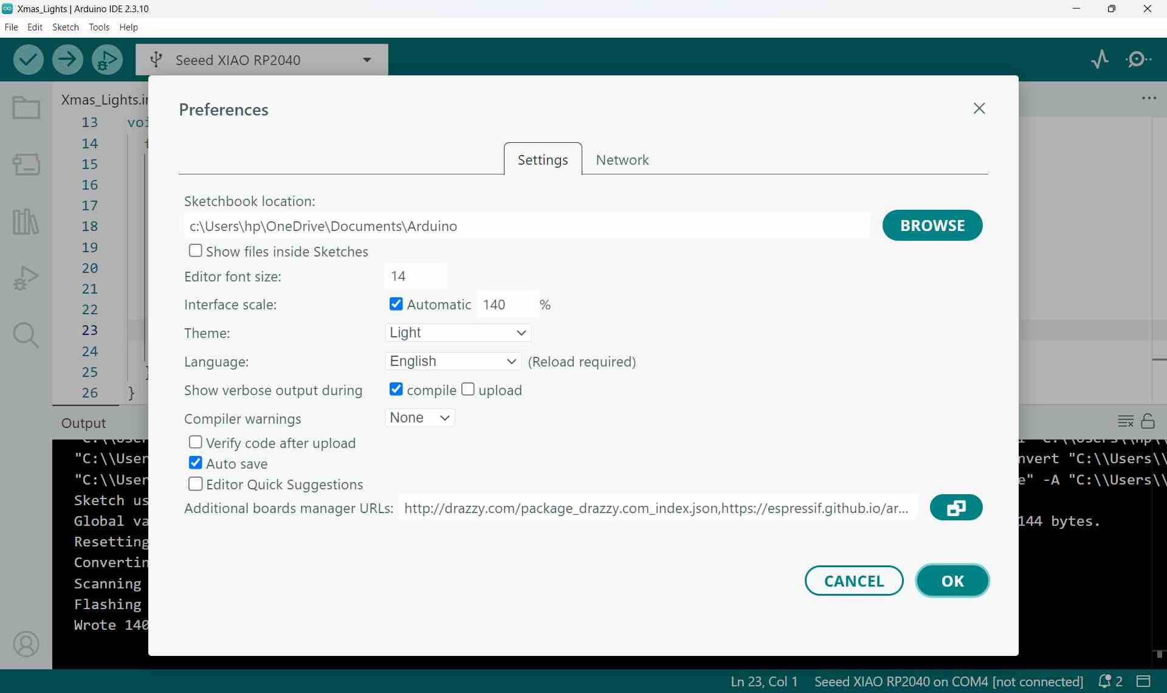Uncheck verbose output during compile
The height and width of the screenshot is (693, 1167).
[x=396, y=389]
